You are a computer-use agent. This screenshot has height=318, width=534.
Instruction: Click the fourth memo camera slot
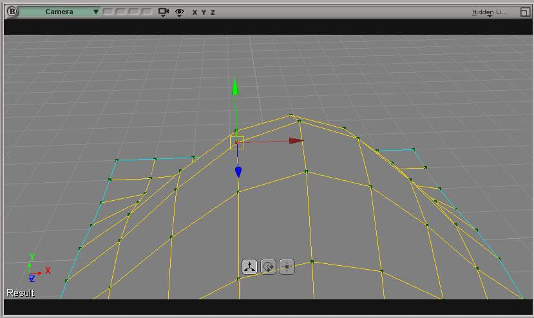pyautogui.click(x=147, y=12)
